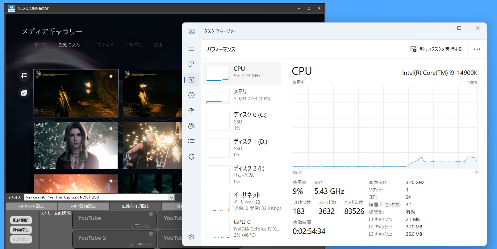The height and width of the screenshot is (249, 497).
Task: Click the NEXiCONNector app icon in title bar
Action: point(11,8)
